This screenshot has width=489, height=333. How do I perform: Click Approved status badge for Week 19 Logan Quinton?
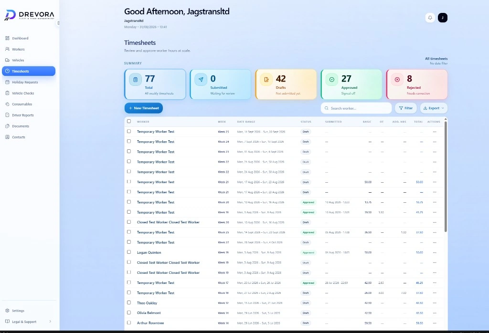[x=308, y=253]
